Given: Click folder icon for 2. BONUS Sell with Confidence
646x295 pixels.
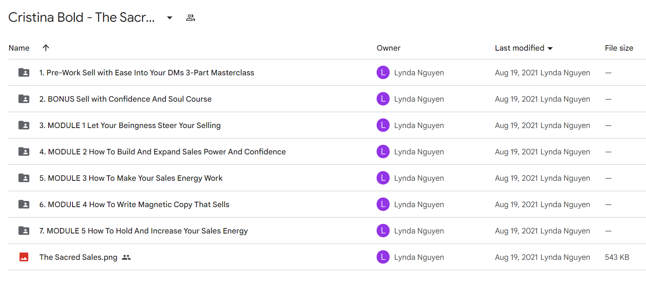Looking at the screenshot, I should (24, 99).
